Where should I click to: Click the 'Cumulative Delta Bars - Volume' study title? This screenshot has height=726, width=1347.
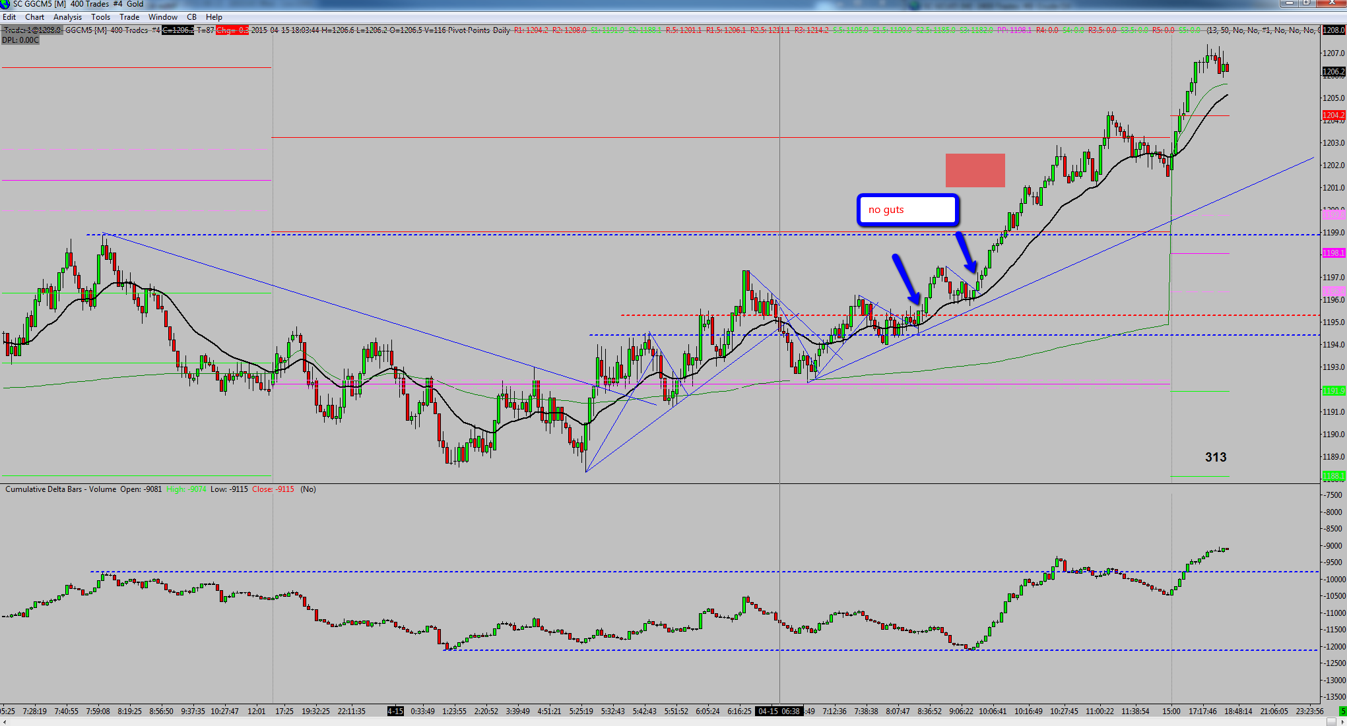61,489
